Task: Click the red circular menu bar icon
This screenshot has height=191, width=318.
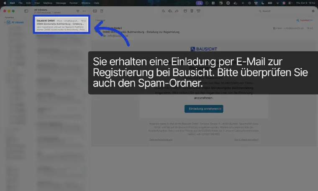Action: [284, 3]
